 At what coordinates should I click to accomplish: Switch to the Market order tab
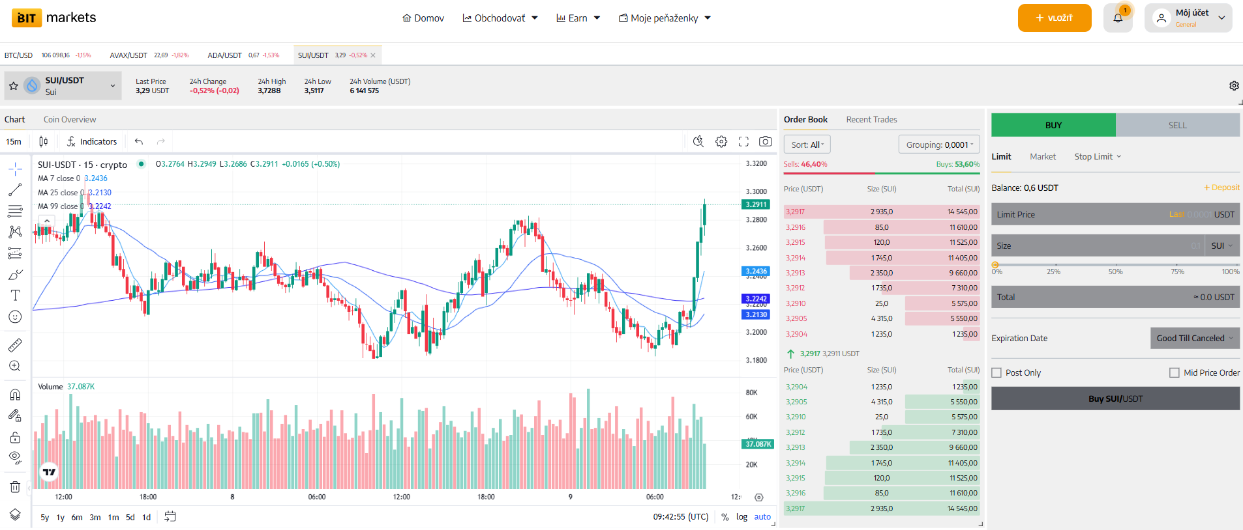click(1042, 157)
